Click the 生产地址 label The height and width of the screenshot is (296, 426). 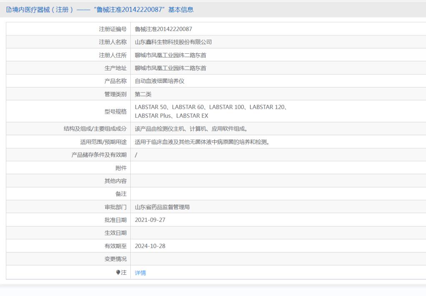pyautogui.click(x=115, y=68)
